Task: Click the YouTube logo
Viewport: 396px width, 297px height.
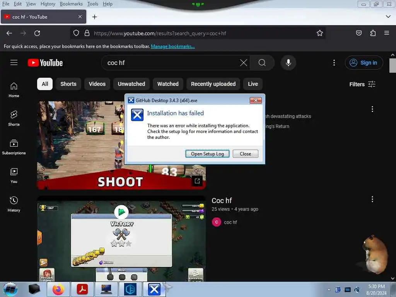Action: 45,63
